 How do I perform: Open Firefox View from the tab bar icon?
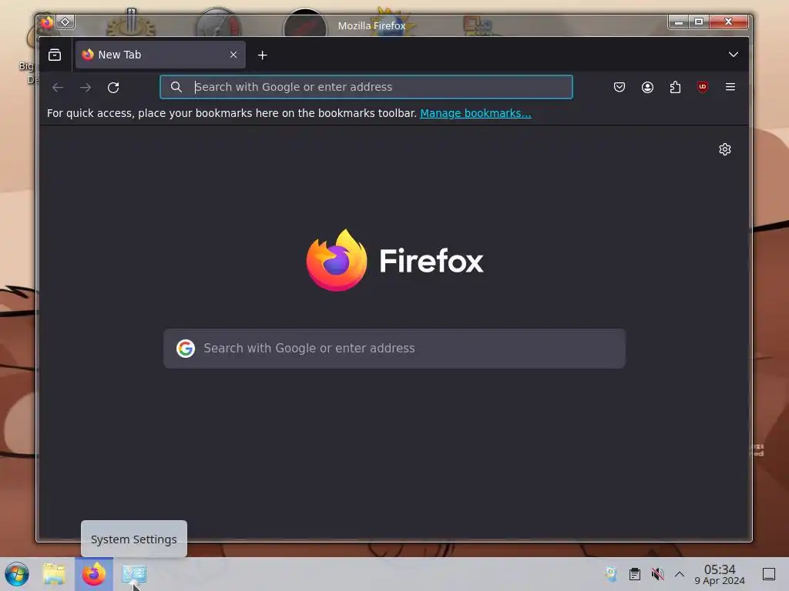point(55,55)
